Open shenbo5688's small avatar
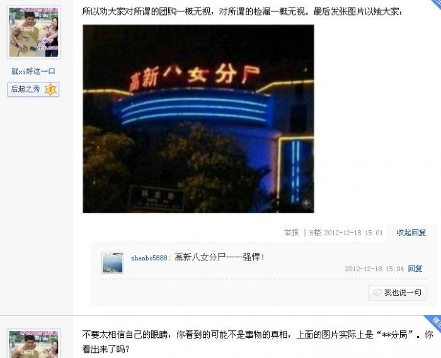The height and width of the screenshot is (358, 441). coord(113,262)
